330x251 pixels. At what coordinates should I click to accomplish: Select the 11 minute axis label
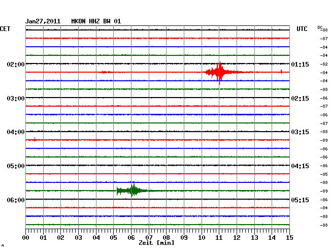(x=219, y=238)
